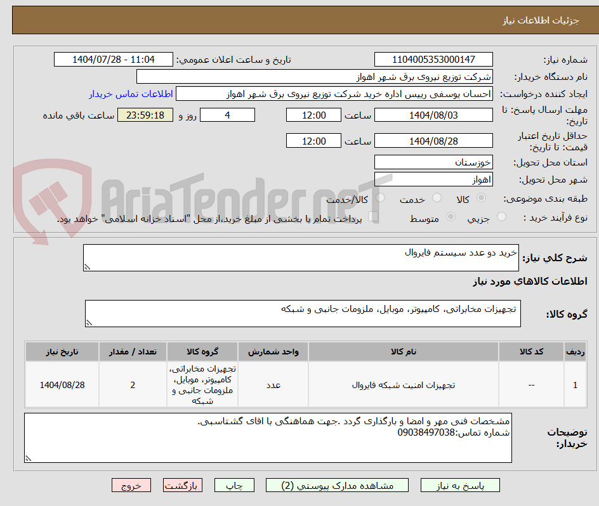Screen dimensions: 599x506
Task: Click the شماره نیاز field showing 1104005353000147
Action: coord(433,59)
